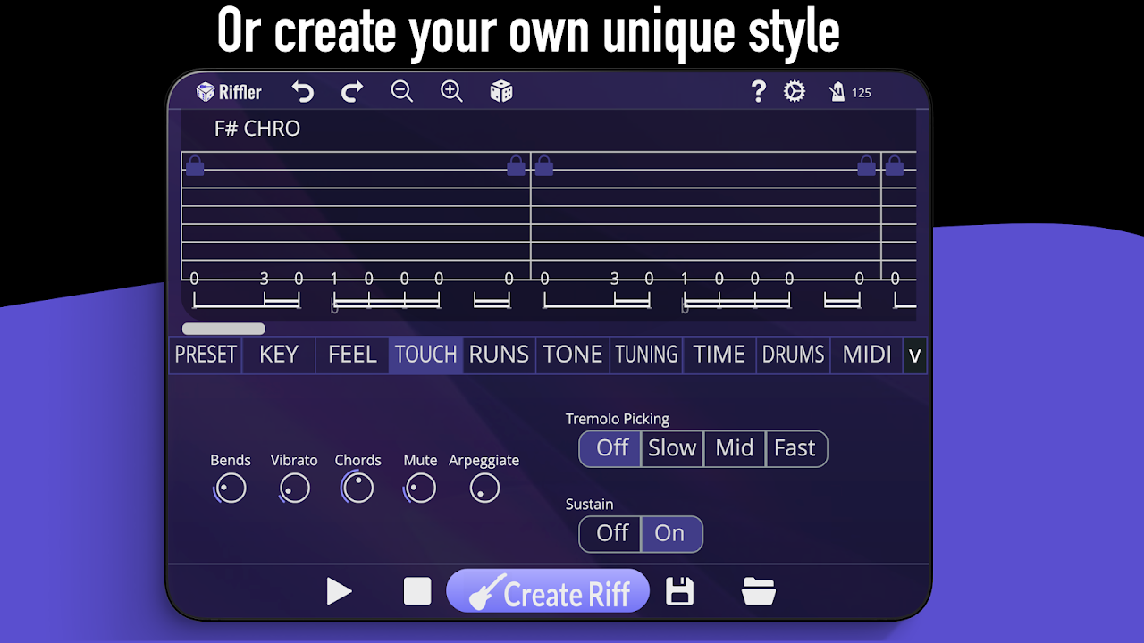The width and height of the screenshot is (1144, 643).
Task: Click the redo arrow icon
Action: (352, 92)
